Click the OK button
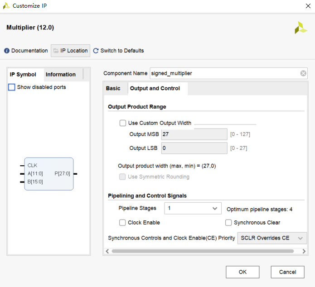This screenshot has height=287, width=315. click(x=242, y=272)
